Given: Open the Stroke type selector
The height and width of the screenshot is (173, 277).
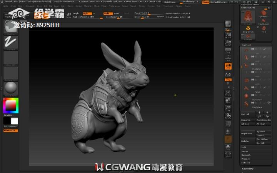Looking at the screenshot, I should 11,43.
